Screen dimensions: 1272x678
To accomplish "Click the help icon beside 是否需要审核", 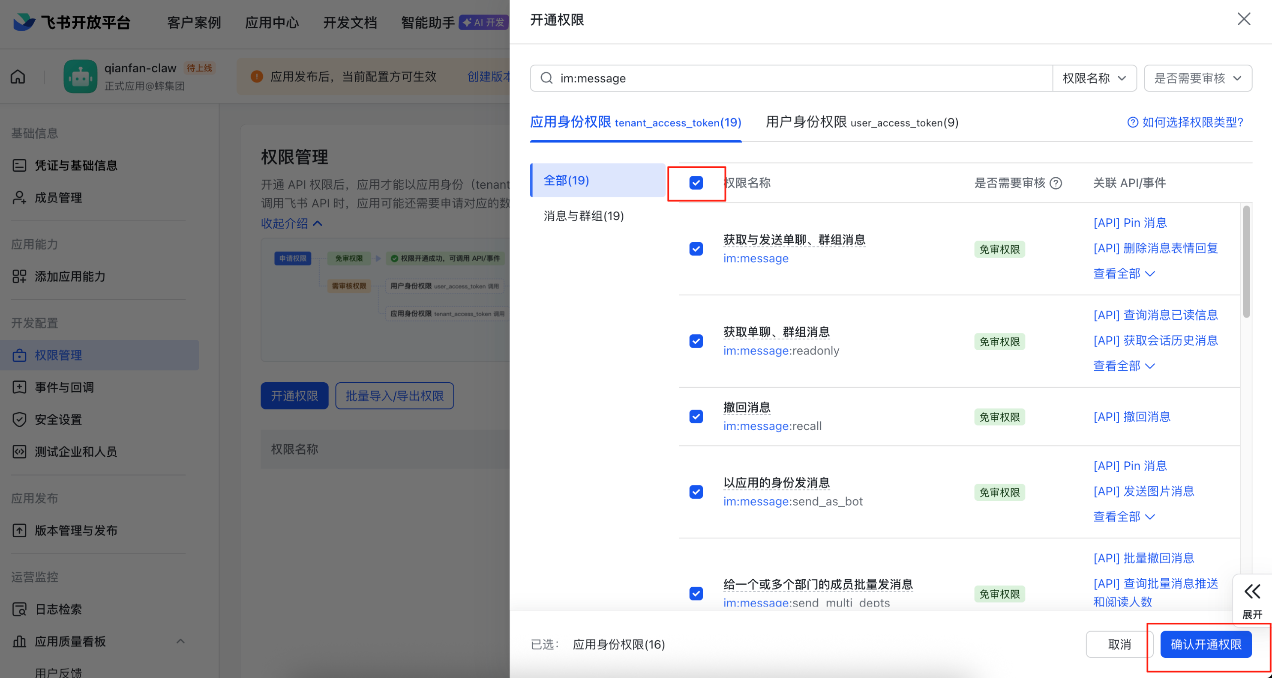I will (1056, 183).
